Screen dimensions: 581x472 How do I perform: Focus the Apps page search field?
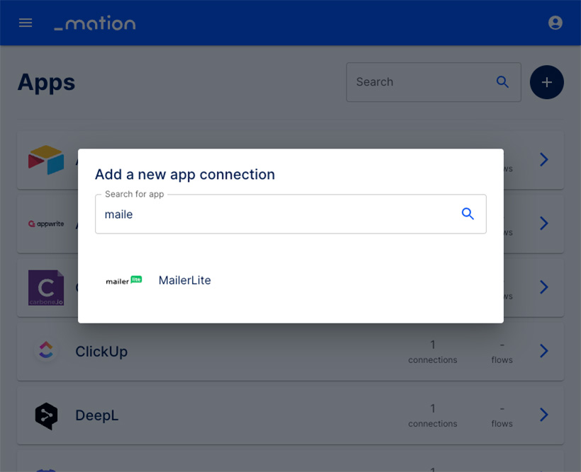[434, 82]
